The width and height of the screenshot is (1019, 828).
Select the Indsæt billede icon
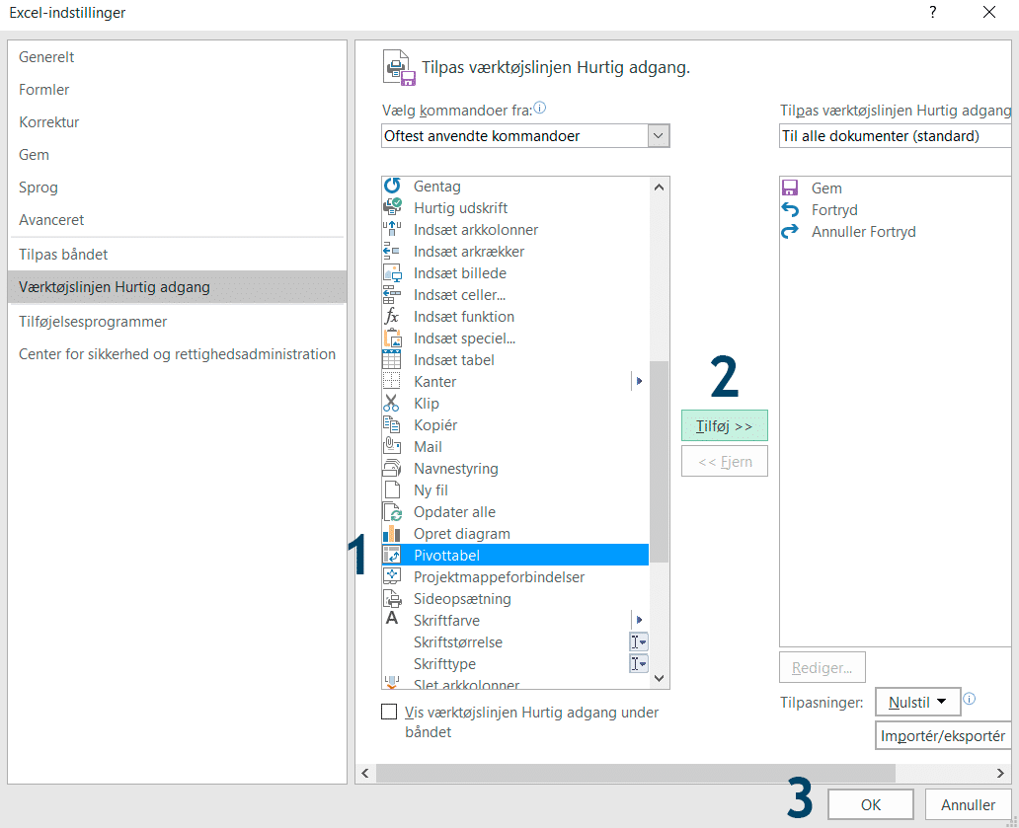point(392,273)
